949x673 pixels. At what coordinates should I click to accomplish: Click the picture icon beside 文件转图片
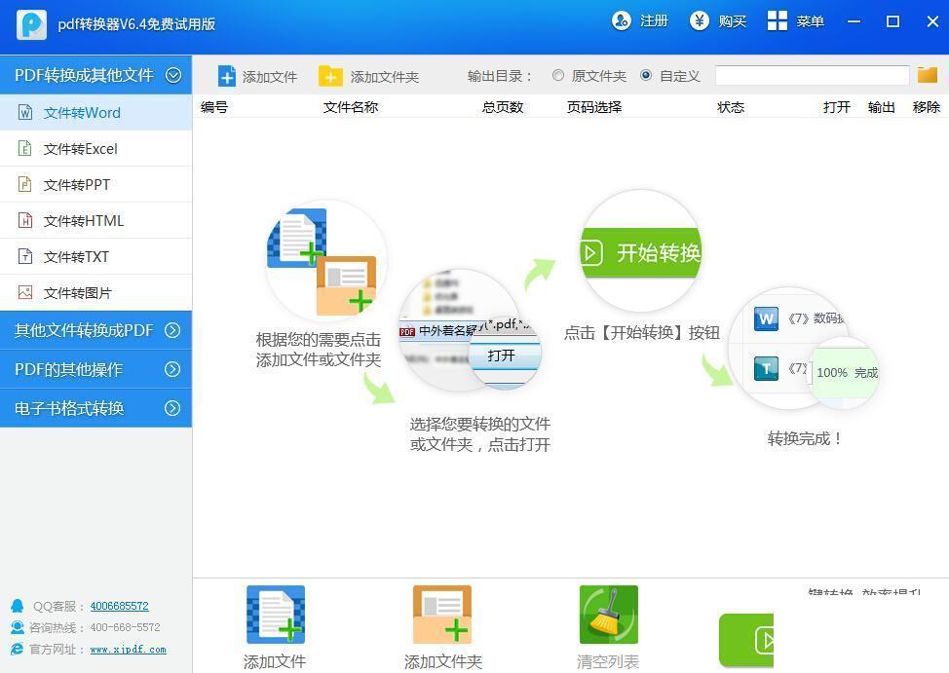point(24,292)
